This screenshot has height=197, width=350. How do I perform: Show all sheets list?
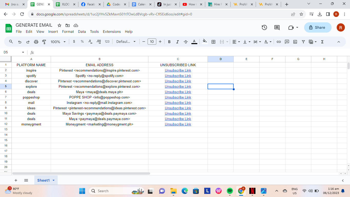coord(26,180)
